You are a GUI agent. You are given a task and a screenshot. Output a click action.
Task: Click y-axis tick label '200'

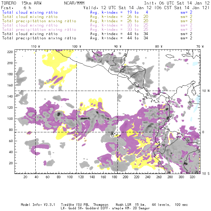[10, 63]
